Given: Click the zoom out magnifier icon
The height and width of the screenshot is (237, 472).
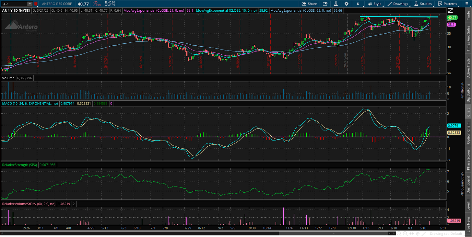Looking at the screenshot, I should click(x=399, y=233).
